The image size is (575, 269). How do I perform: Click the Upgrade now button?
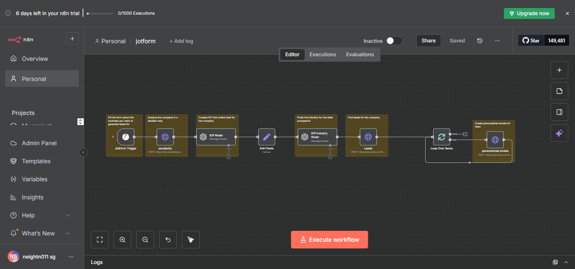pos(529,13)
